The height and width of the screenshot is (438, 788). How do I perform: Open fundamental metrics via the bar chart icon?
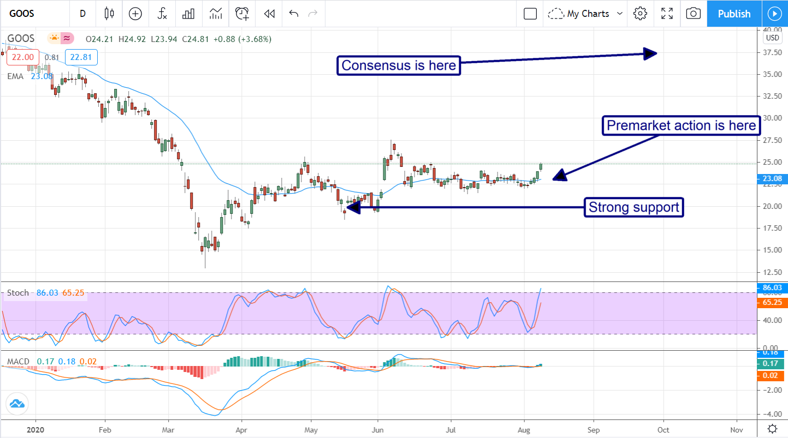click(188, 14)
